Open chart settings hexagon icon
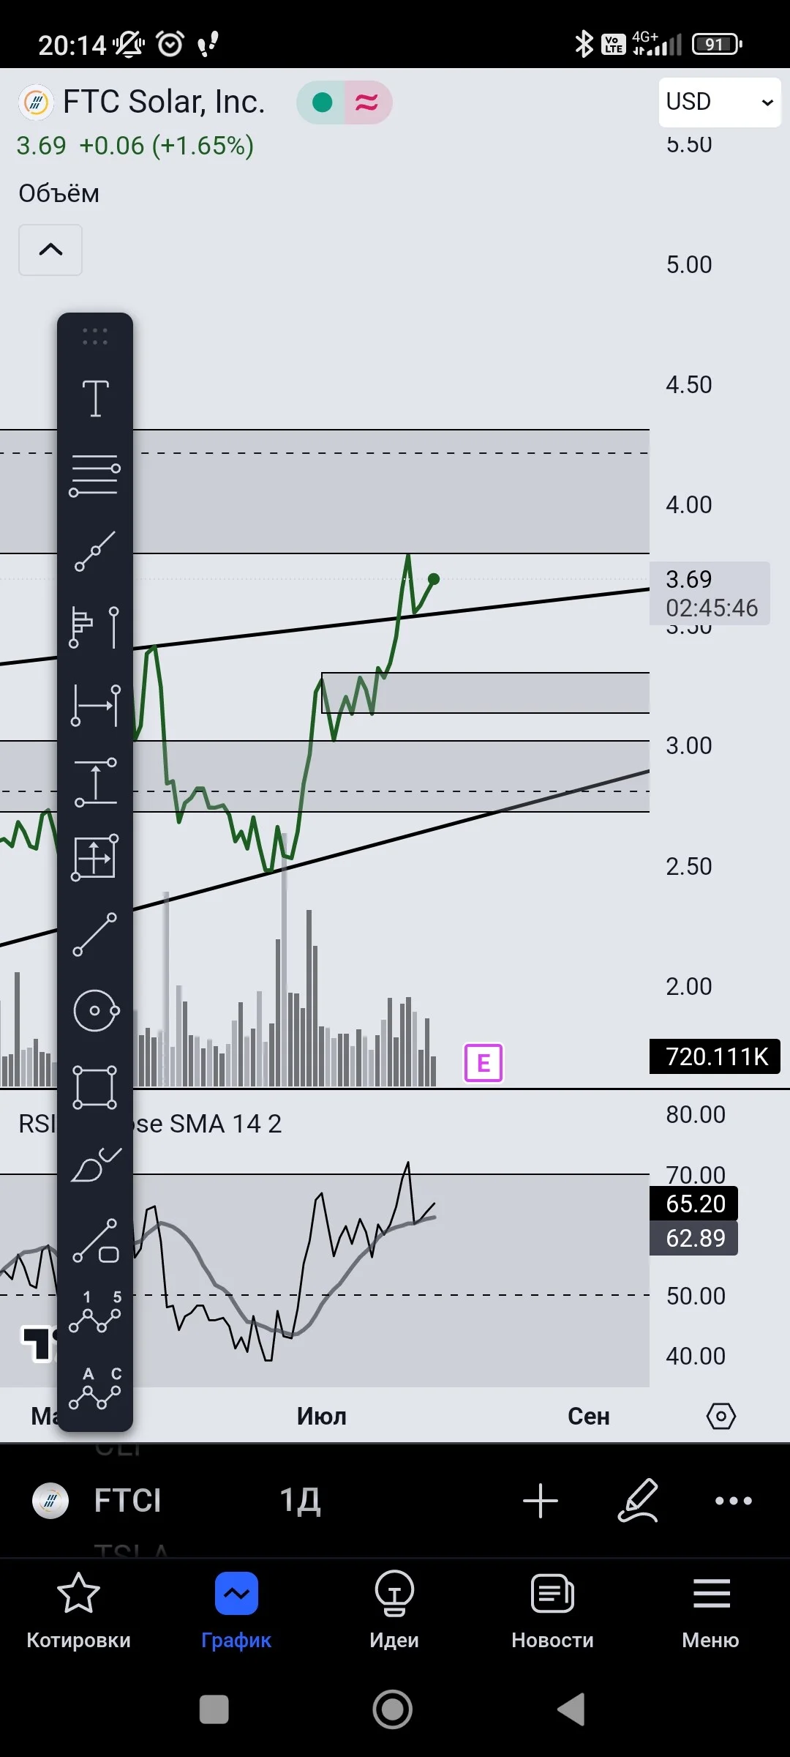 point(721,1416)
